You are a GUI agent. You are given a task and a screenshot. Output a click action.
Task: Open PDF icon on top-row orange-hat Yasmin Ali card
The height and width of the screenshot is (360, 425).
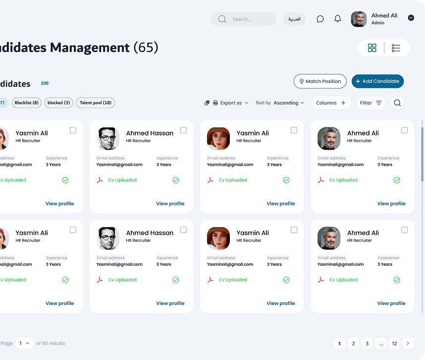[211, 180]
